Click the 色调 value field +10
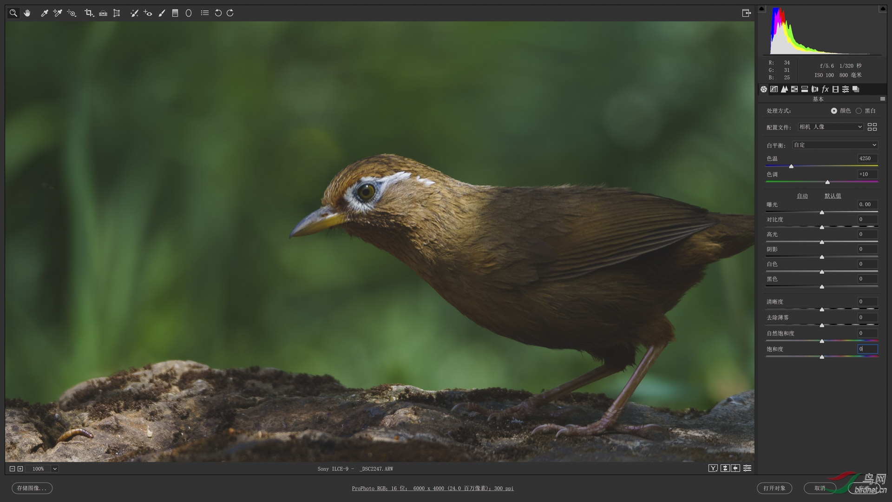This screenshot has width=892, height=502. (x=867, y=174)
